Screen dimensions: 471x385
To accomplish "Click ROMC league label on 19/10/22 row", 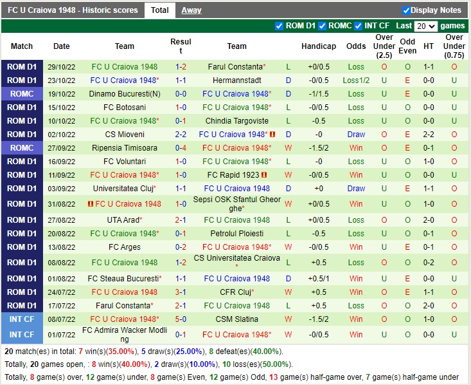I will (x=22, y=94).
